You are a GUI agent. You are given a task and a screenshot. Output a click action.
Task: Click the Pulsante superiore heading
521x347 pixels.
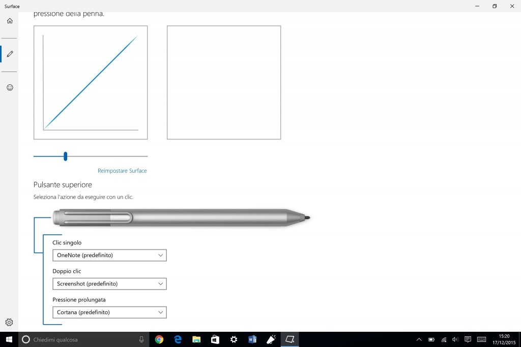63,185
